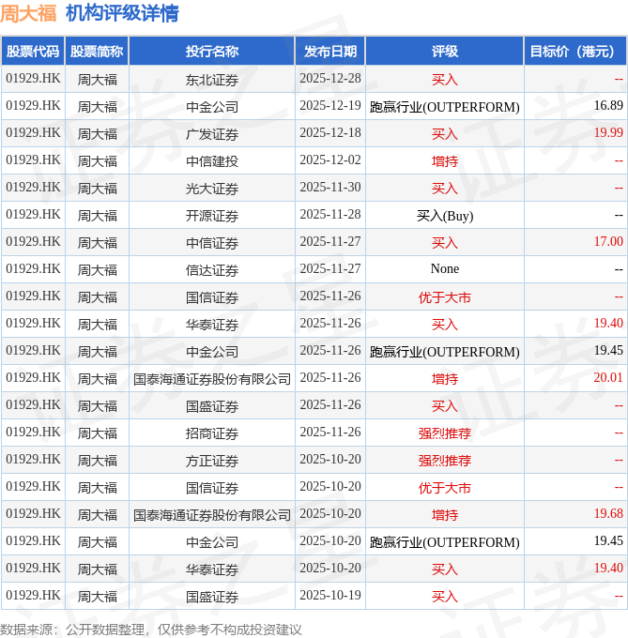Click the 目标价(港元) column header
The image size is (628, 638).
575,52
